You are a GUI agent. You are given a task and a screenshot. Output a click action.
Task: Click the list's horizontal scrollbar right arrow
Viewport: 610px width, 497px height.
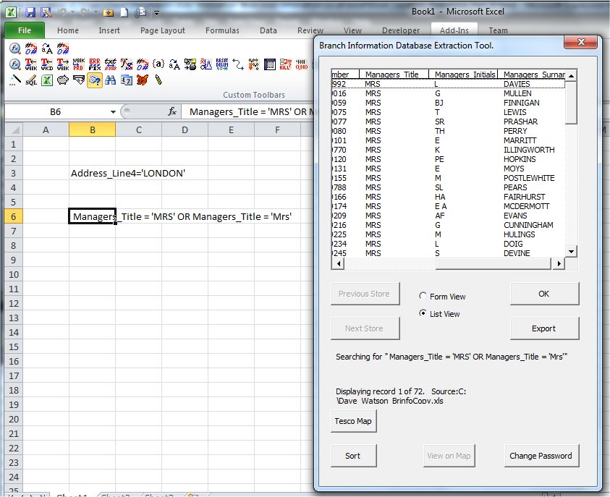(559, 263)
